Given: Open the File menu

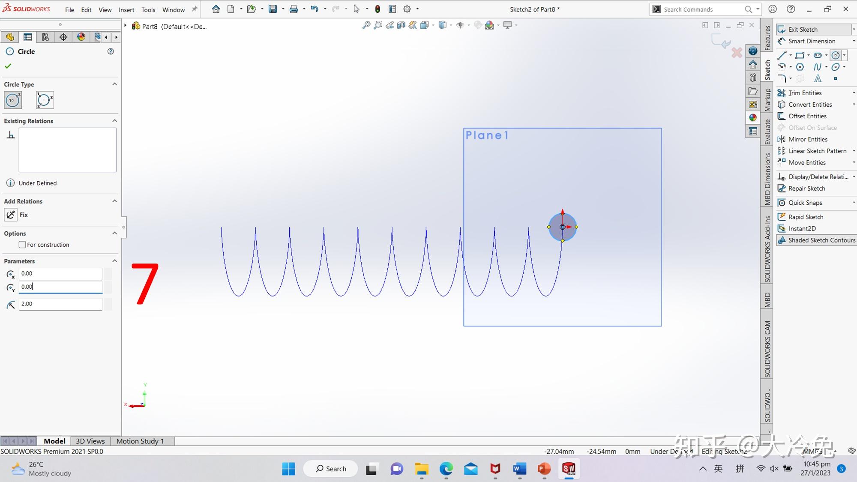Looking at the screenshot, I should coord(69,9).
